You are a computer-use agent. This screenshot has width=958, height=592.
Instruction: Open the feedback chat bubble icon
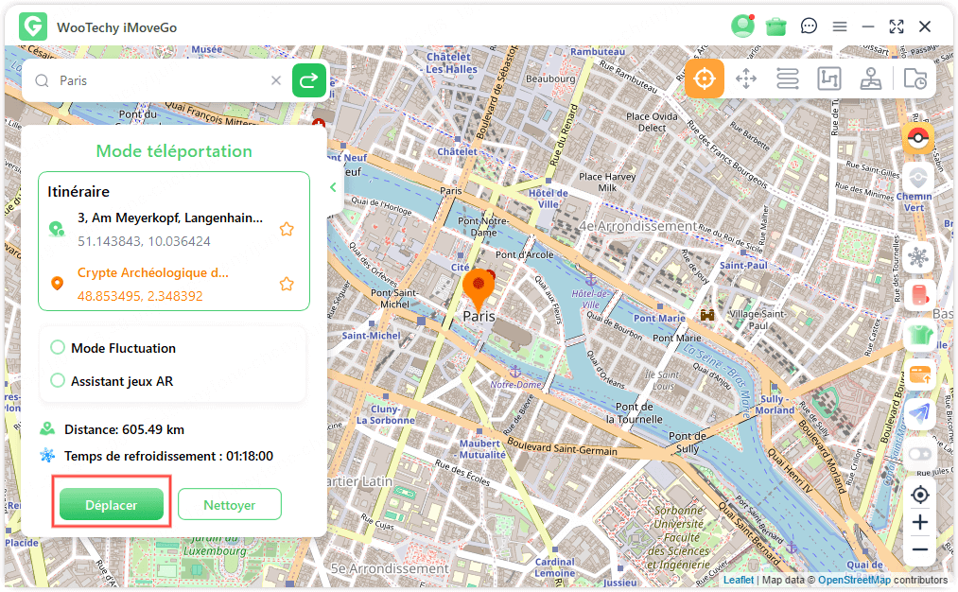click(x=809, y=26)
